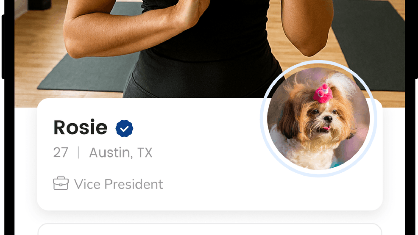The height and width of the screenshot is (235, 418).
Task: Open the circular dog avatar photo
Action: [318, 119]
